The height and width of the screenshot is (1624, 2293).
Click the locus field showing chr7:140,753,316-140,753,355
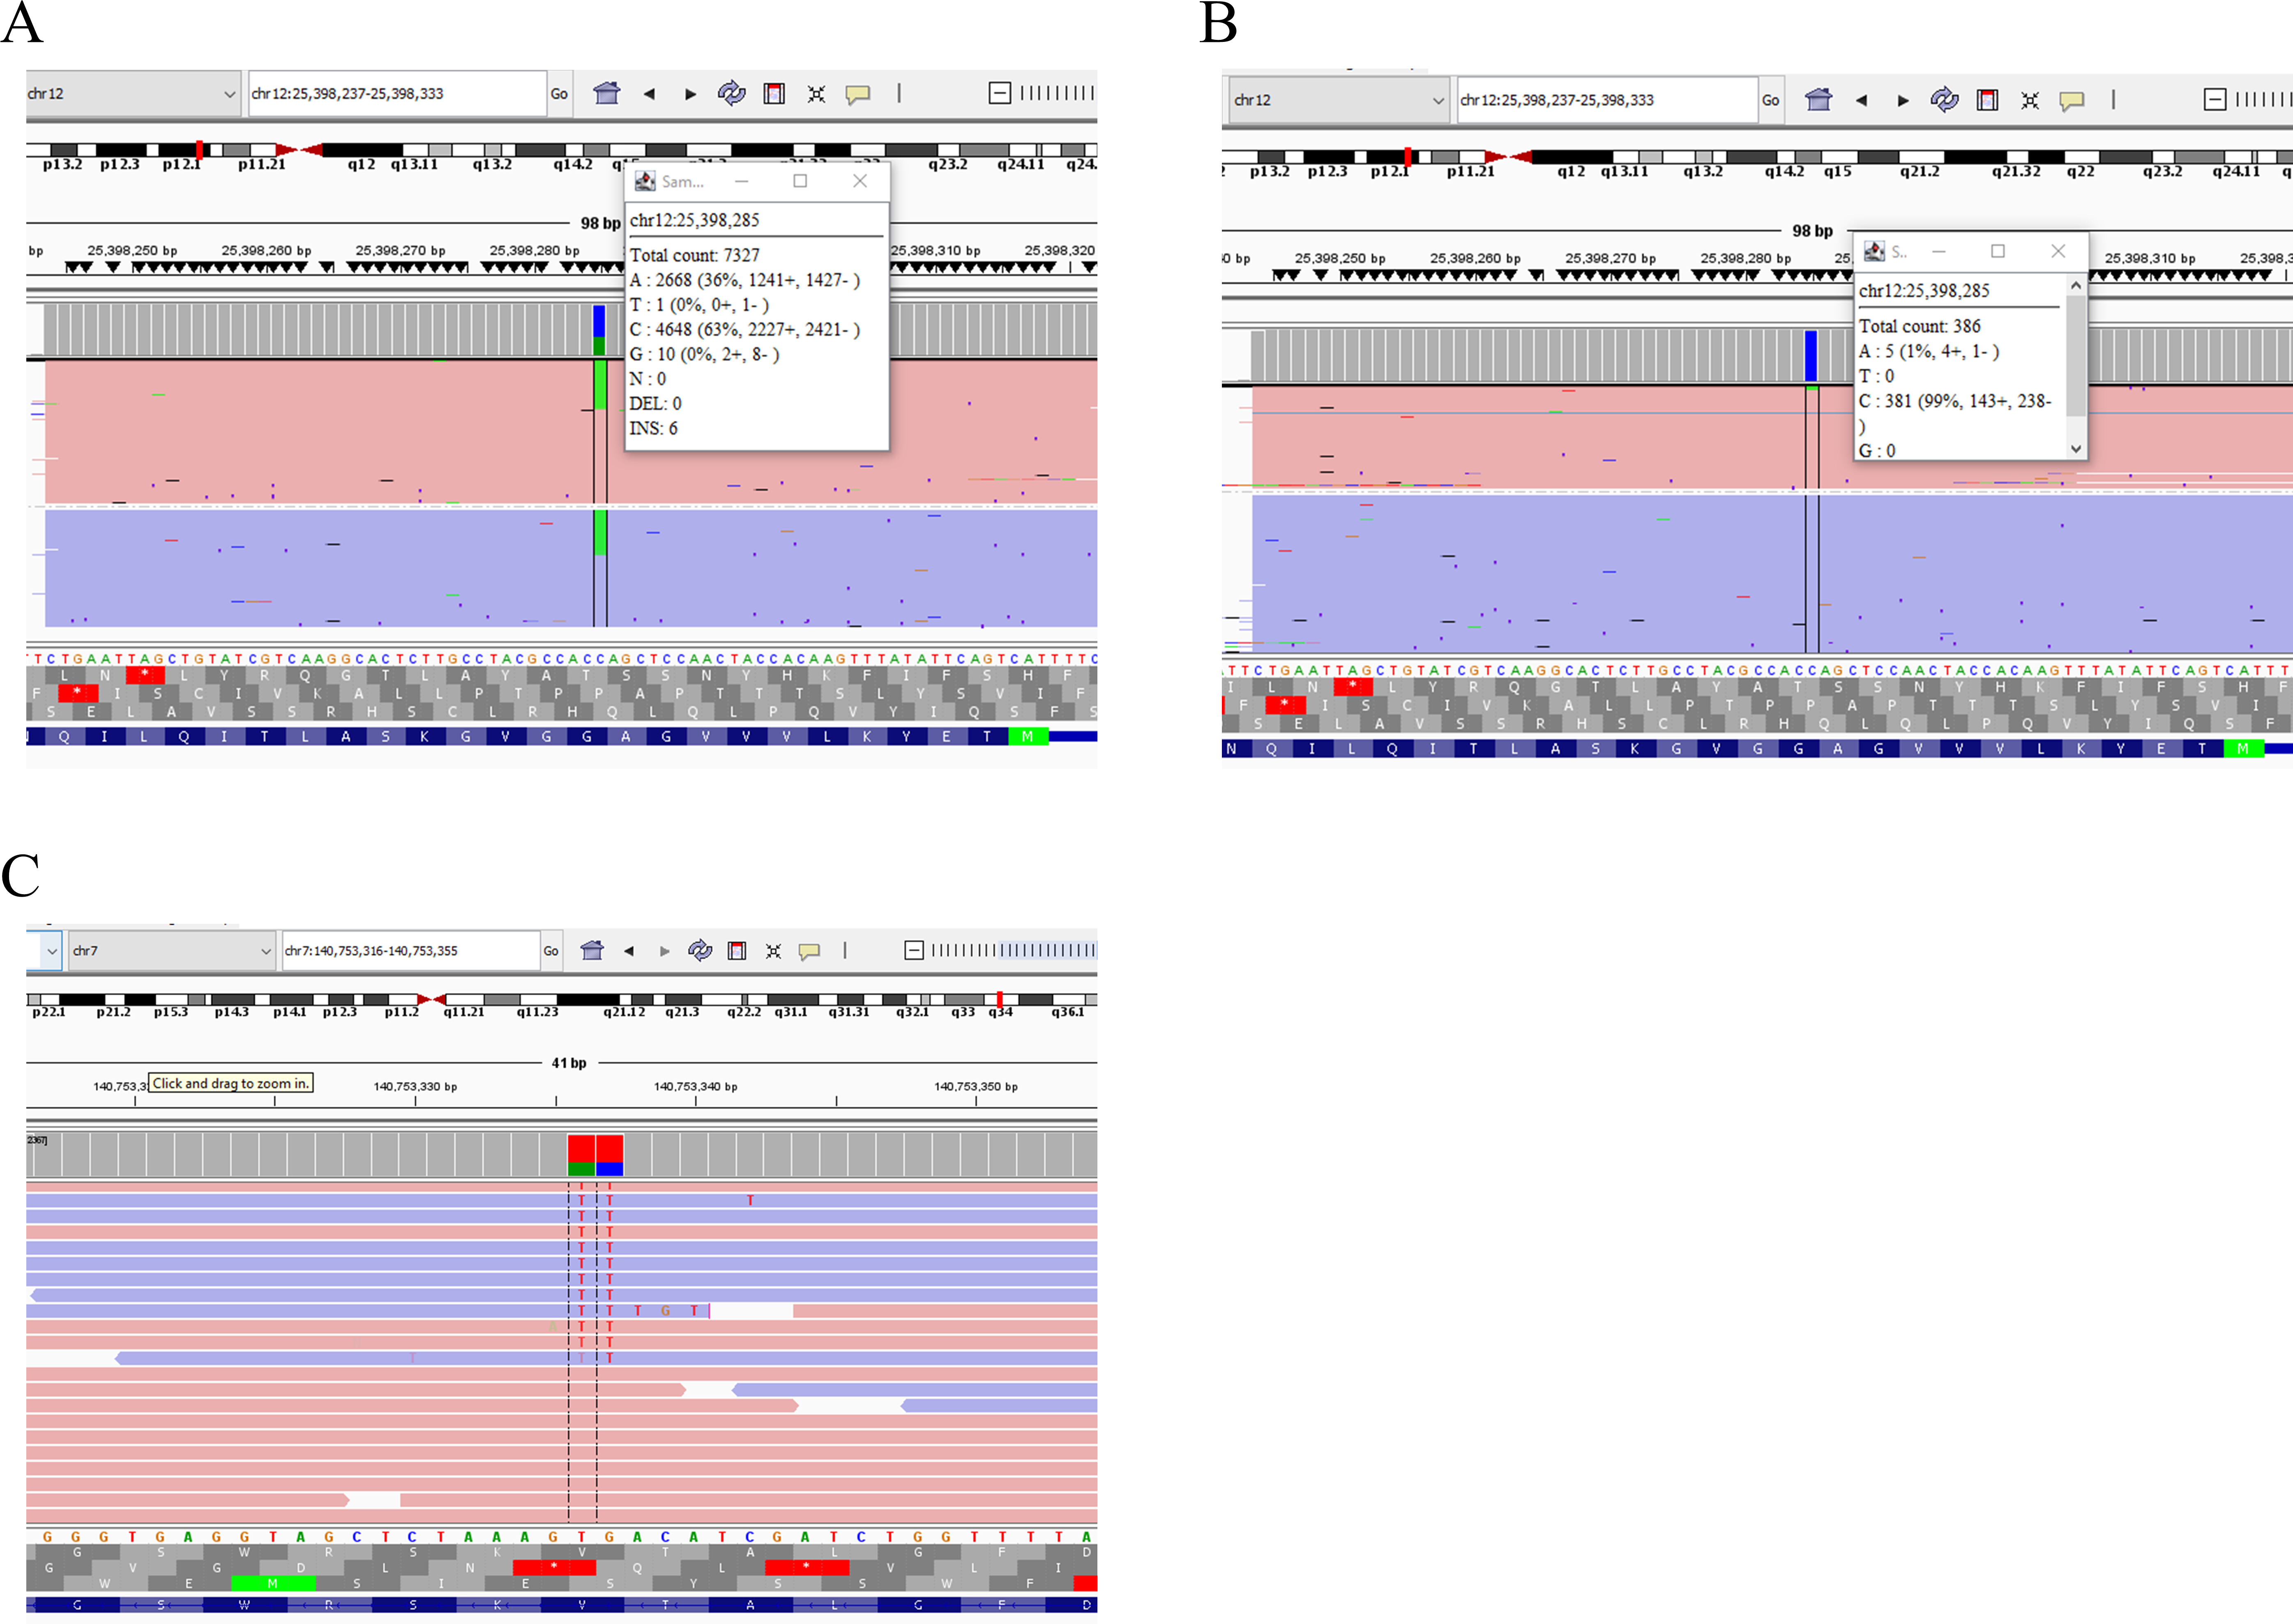click(411, 951)
